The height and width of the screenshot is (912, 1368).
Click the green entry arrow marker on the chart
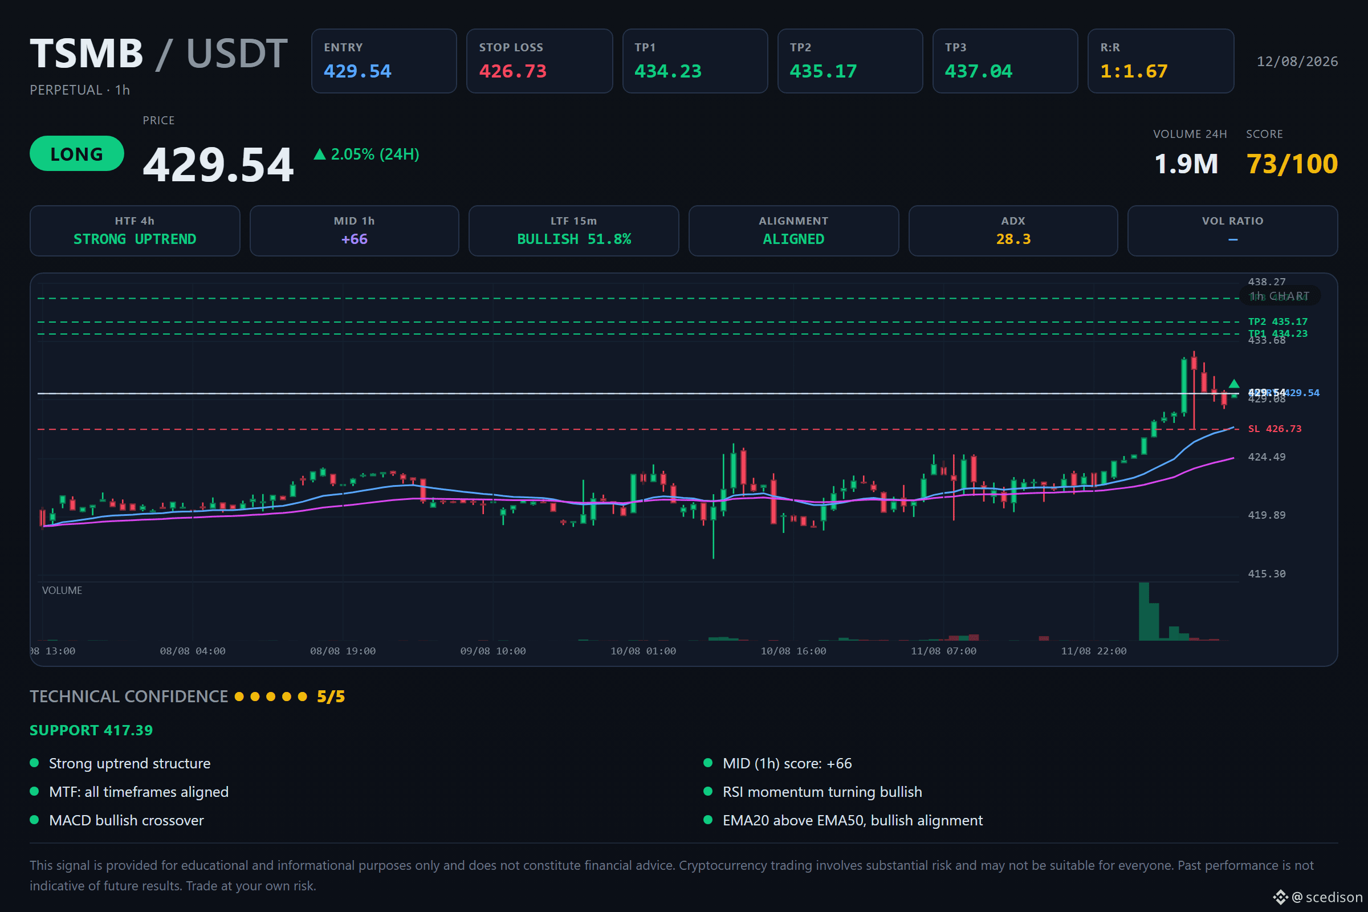1233,384
